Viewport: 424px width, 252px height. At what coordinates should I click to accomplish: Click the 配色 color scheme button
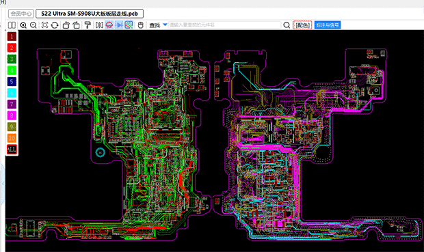tap(302, 25)
